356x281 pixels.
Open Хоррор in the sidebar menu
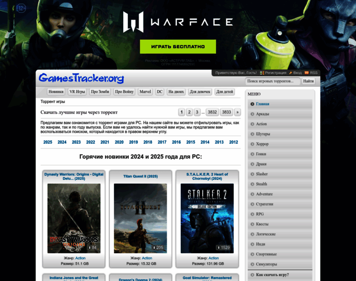point(280,144)
